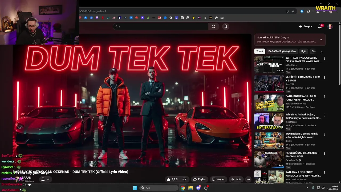Click the Kaydet save button
The width and height of the screenshot is (341, 192).
pos(218,179)
